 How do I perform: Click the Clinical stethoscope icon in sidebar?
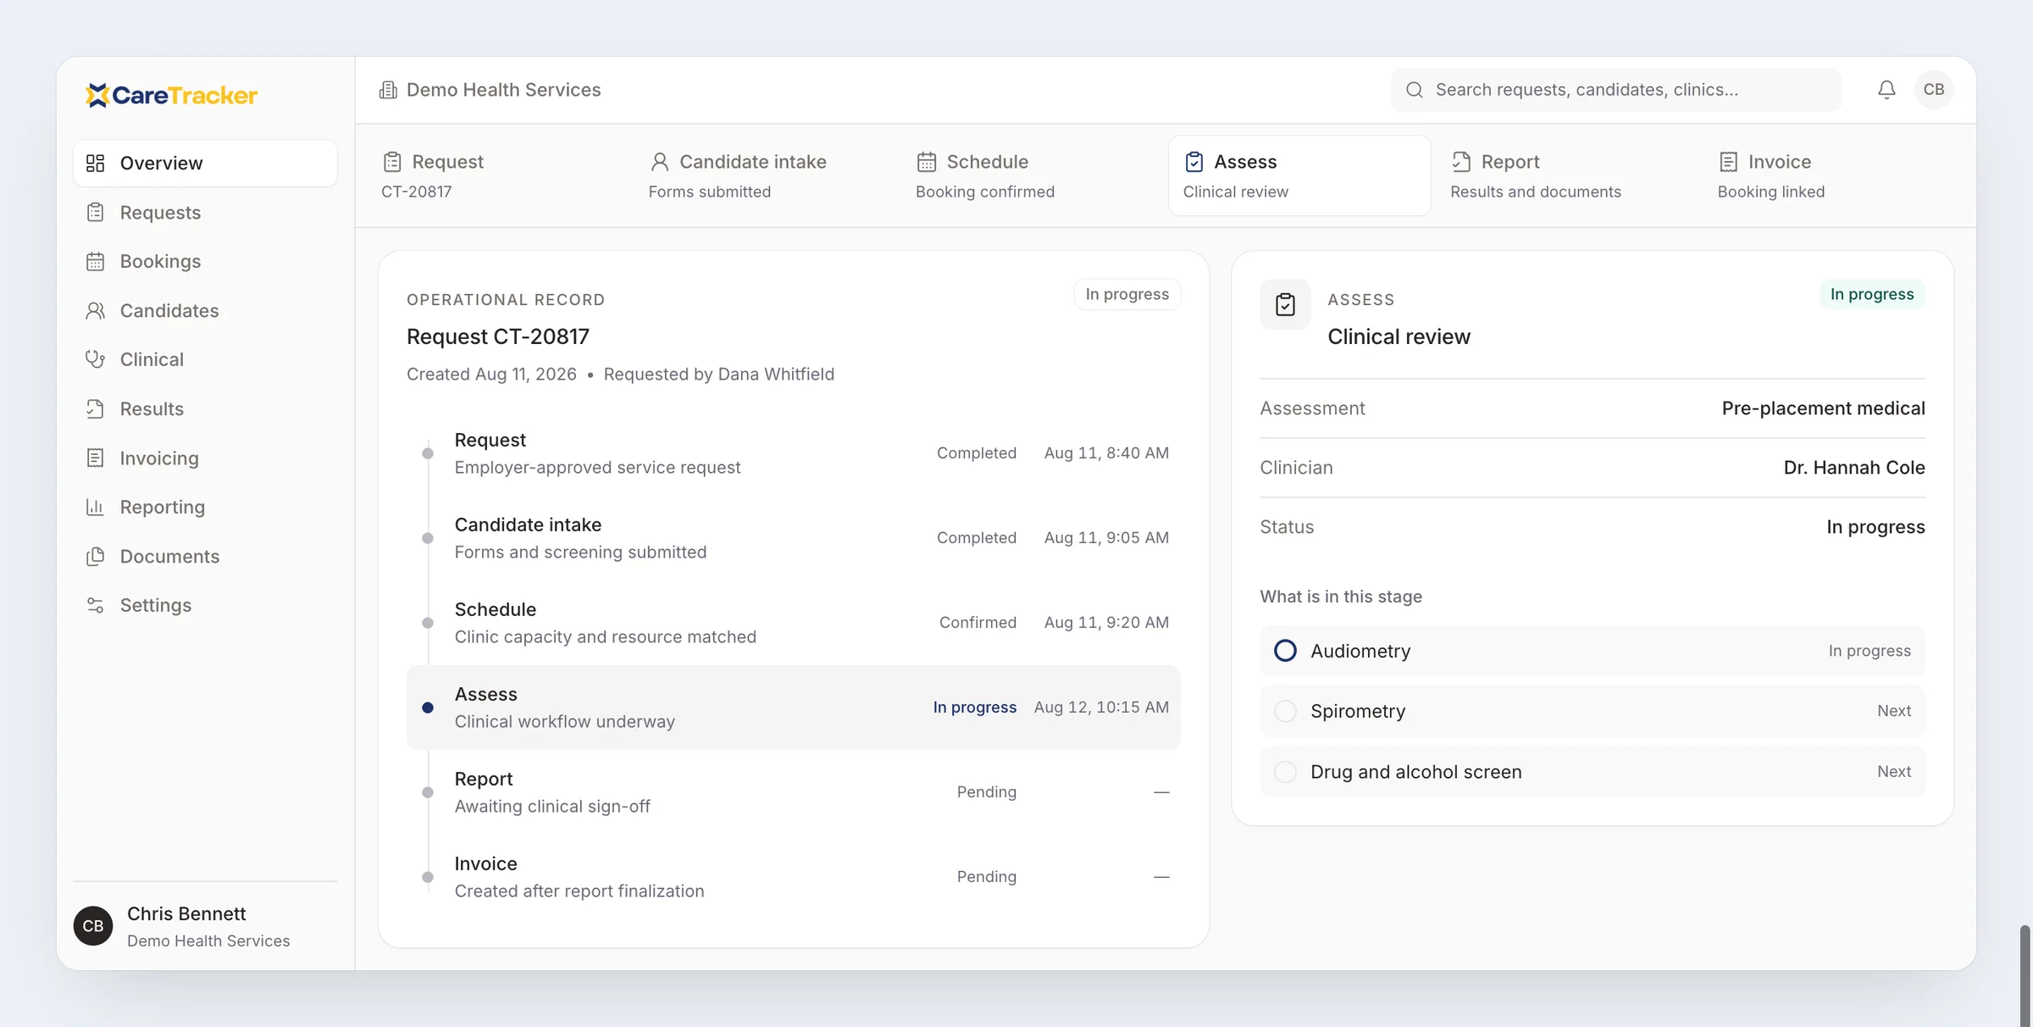point(96,359)
